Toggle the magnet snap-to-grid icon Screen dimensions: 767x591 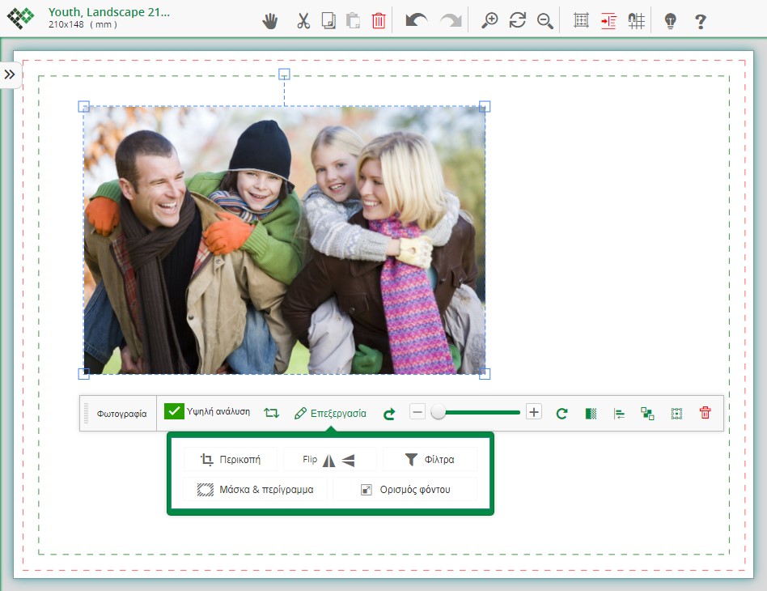pyautogui.click(x=636, y=21)
